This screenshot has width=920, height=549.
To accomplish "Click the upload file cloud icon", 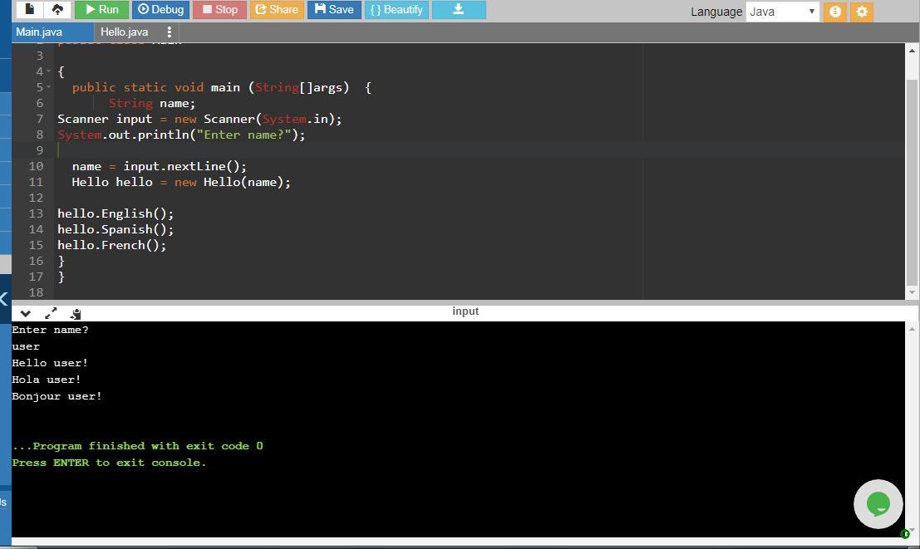I will click(57, 9).
